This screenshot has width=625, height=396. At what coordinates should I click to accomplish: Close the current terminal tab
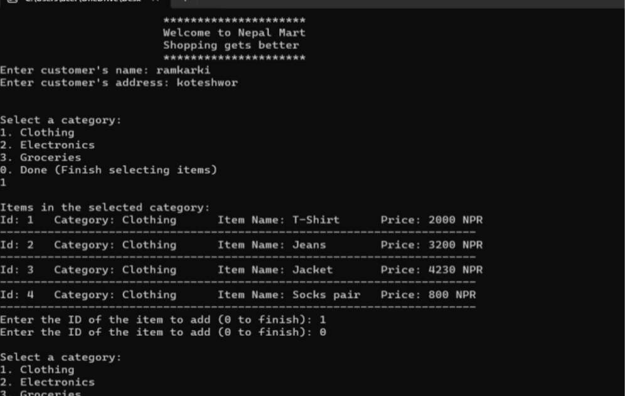[156, 2]
